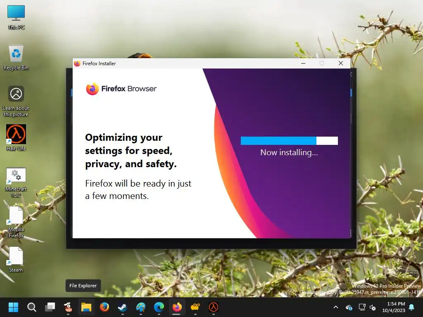Show hidden system tray icons chevron
Image resolution: width=423 pixels, height=317 pixels.
point(336,307)
